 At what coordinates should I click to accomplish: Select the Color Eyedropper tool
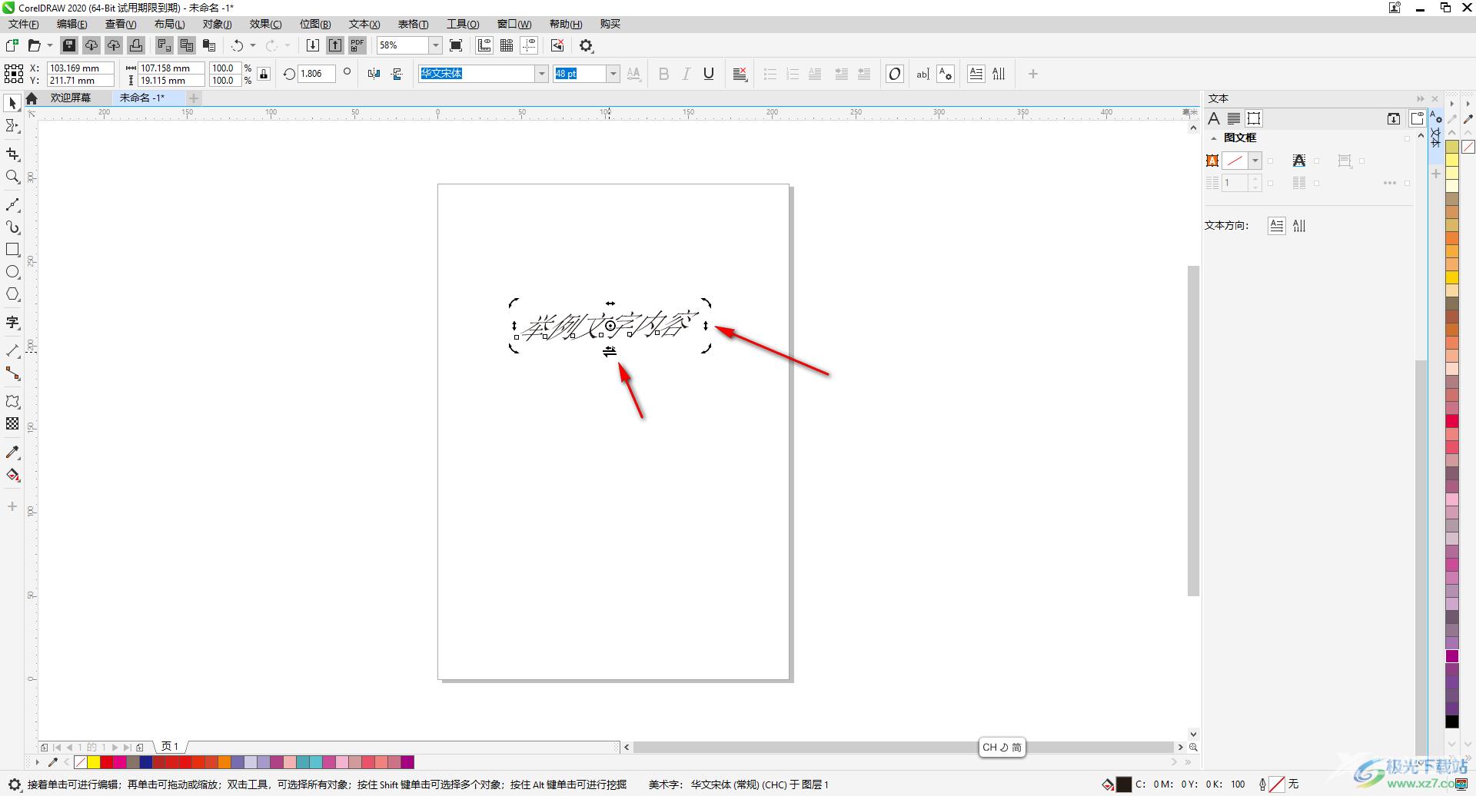pos(12,452)
